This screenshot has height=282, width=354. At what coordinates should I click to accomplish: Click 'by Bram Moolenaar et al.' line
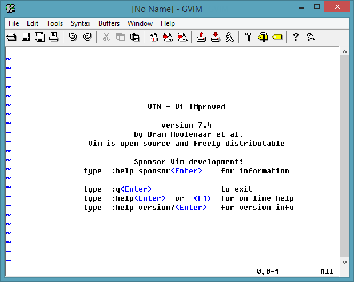point(189,134)
